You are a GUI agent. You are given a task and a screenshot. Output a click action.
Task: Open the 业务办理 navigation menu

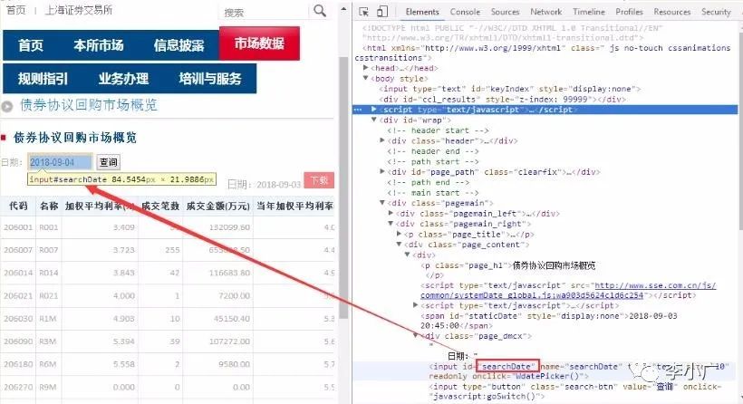pyautogui.click(x=123, y=79)
